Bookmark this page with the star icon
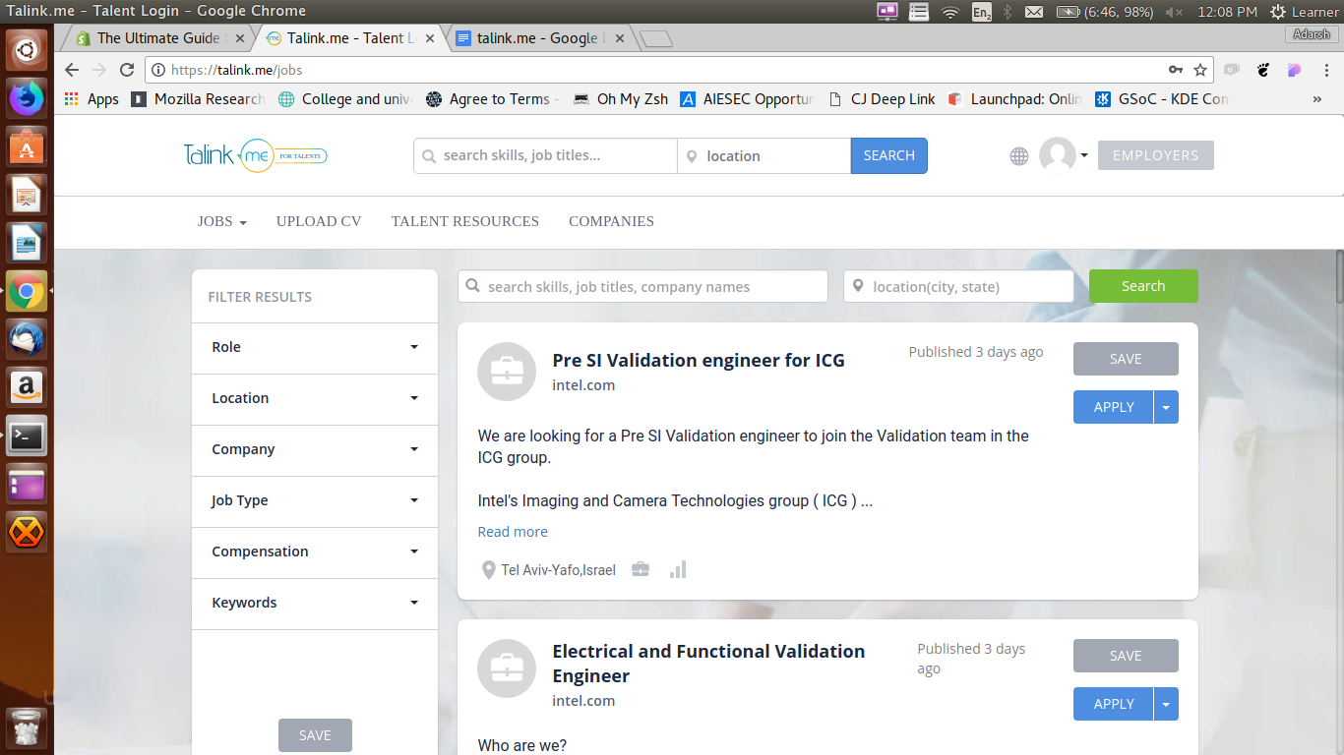1344x755 pixels. pos(1200,70)
